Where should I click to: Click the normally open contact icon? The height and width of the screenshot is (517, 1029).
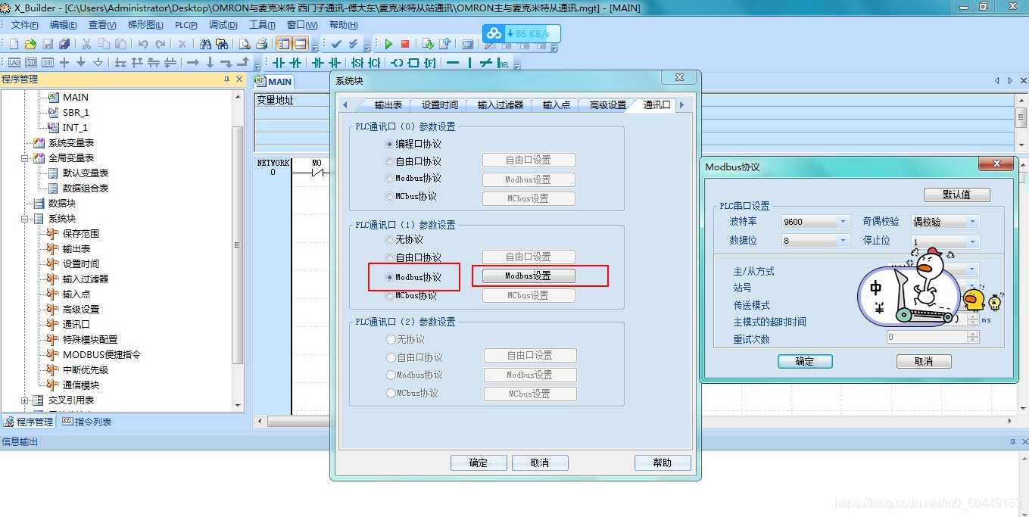click(279, 62)
